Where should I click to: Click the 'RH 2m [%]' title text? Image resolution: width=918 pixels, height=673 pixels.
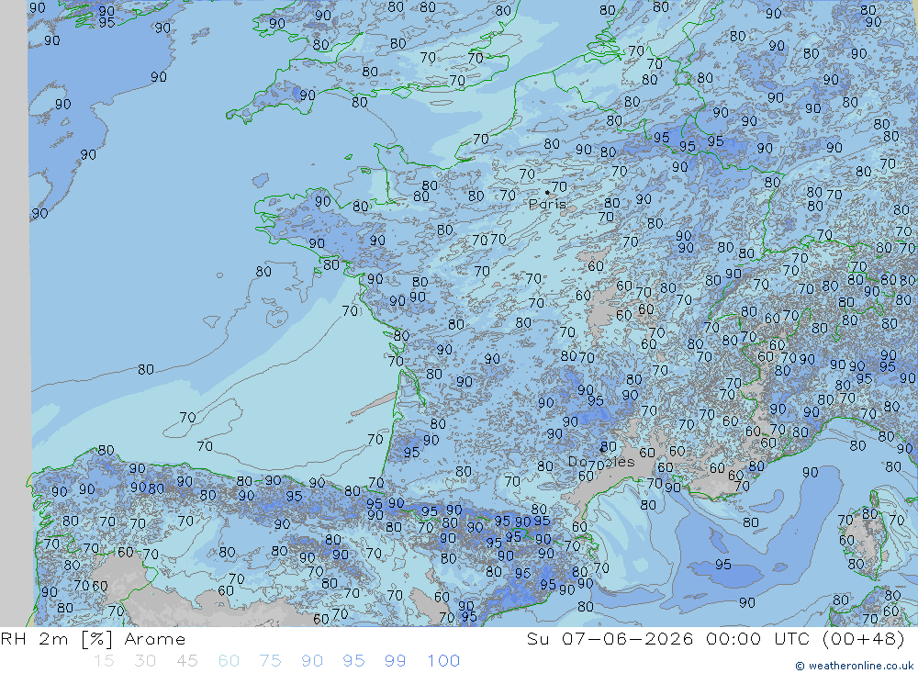56,639
